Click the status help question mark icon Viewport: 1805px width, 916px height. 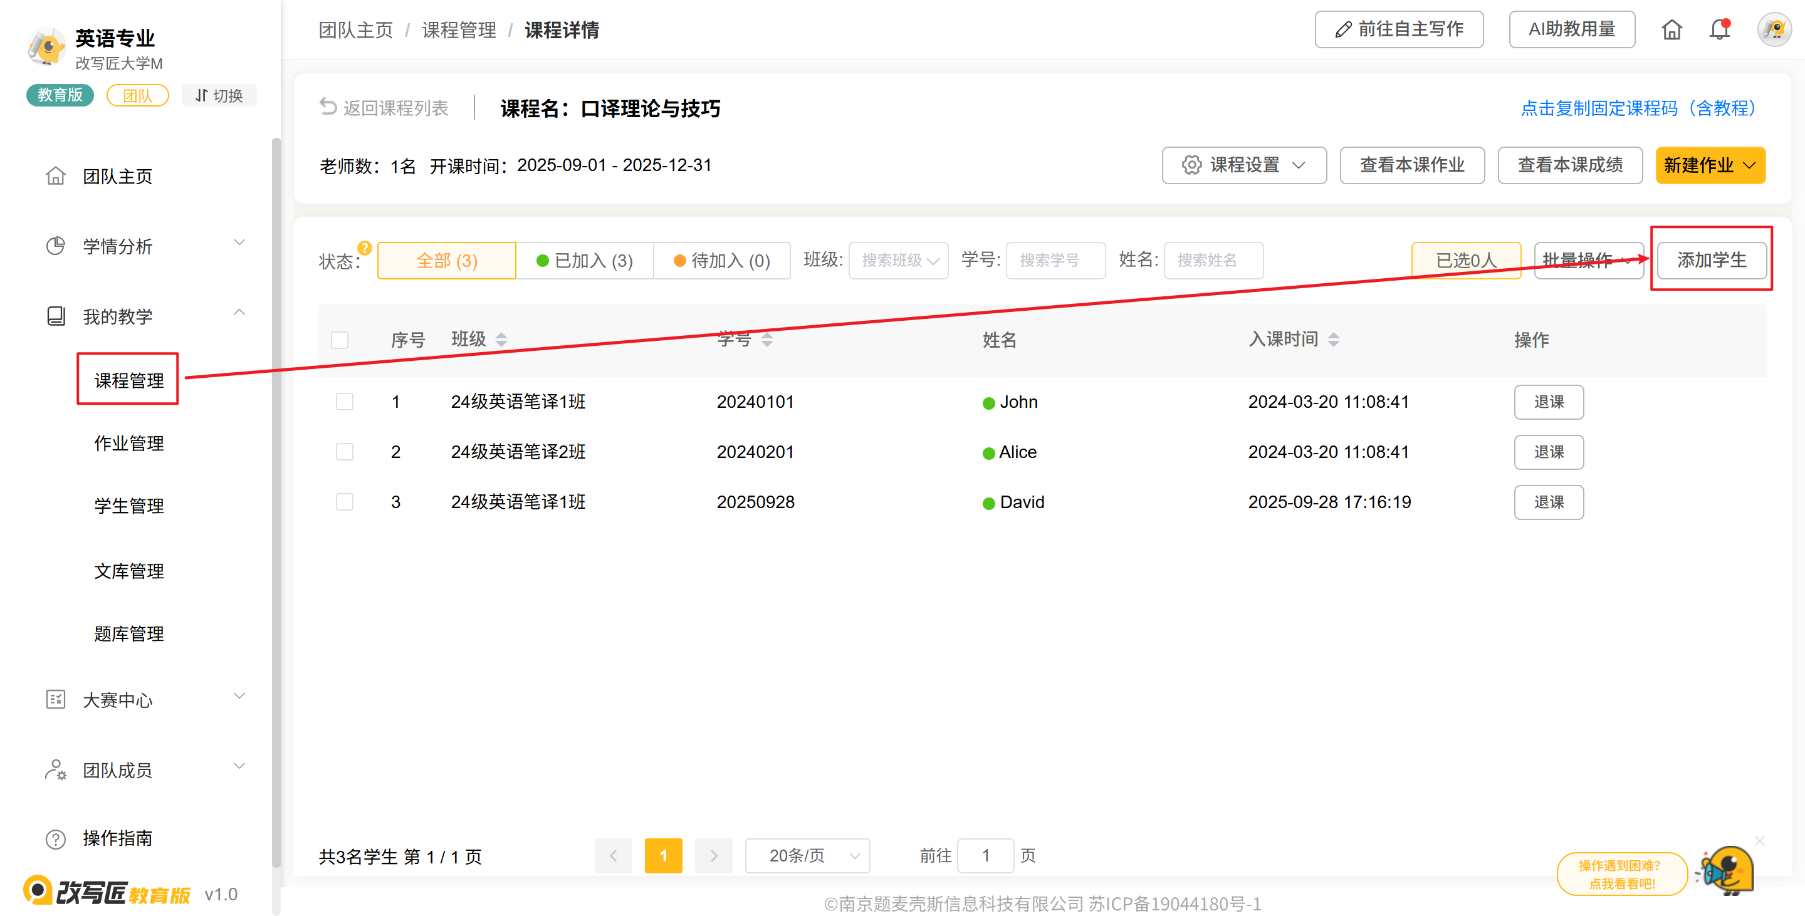[364, 248]
